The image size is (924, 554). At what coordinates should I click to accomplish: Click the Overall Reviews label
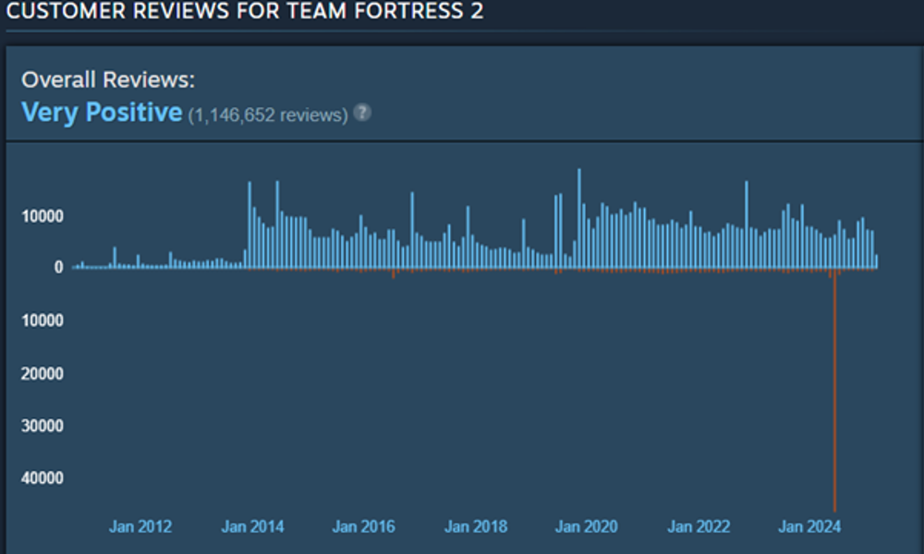click(x=108, y=79)
